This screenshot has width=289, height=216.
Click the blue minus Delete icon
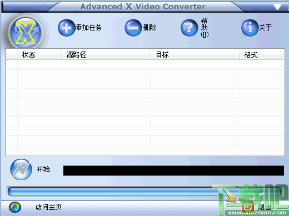(133, 28)
